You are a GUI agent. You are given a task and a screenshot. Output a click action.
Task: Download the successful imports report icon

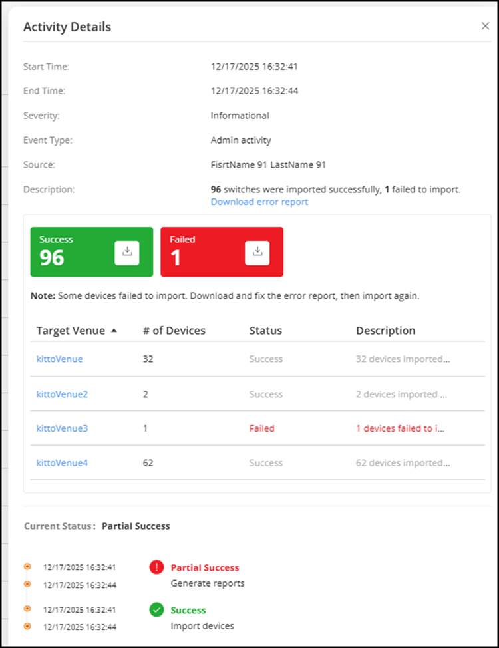[x=127, y=253]
